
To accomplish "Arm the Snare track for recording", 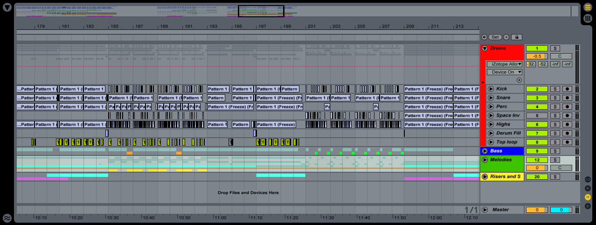I will 567,98.
